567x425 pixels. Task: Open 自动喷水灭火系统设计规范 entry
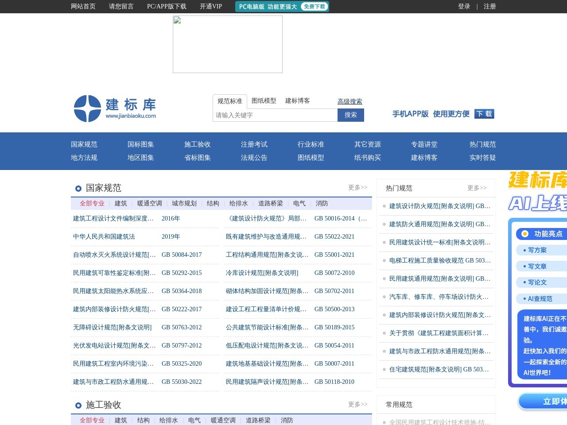114,255
